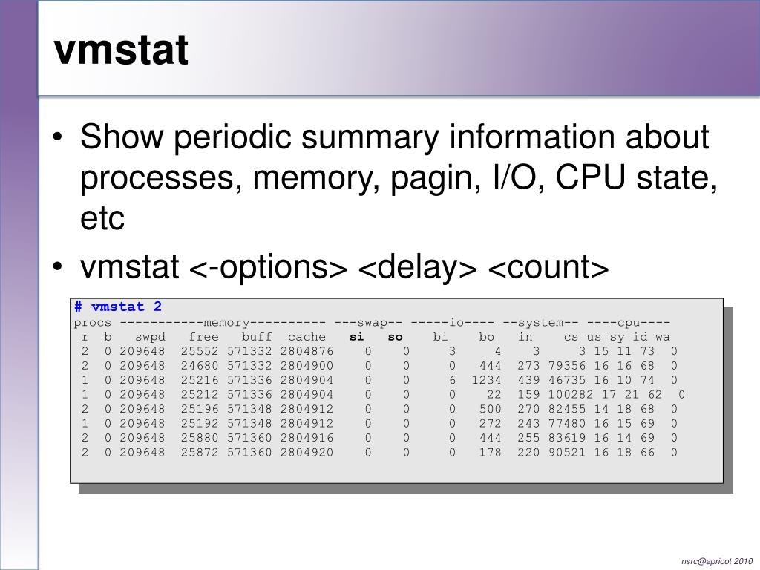Click the 'buff' column header
The height and width of the screenshot is (570, 760).
257,337
